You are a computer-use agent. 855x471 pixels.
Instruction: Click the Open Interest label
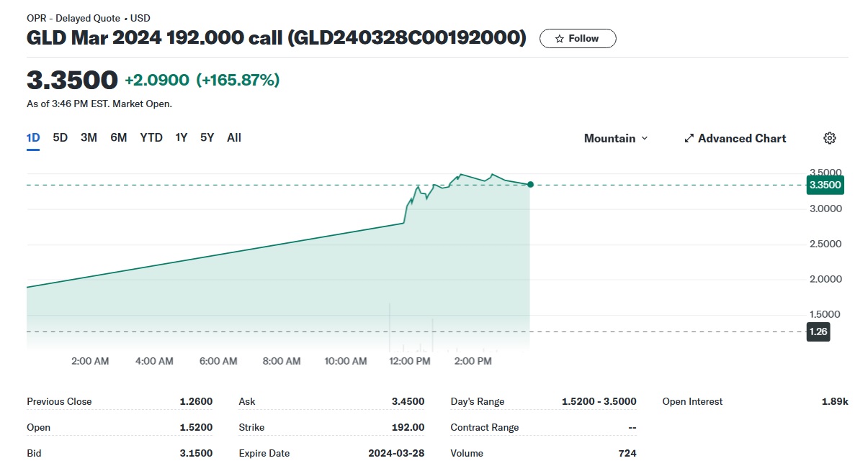click(x=692, y=401)
